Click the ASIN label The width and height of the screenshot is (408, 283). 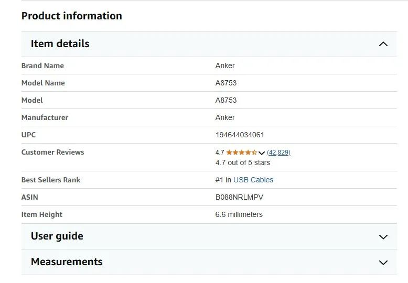point(30,197)
